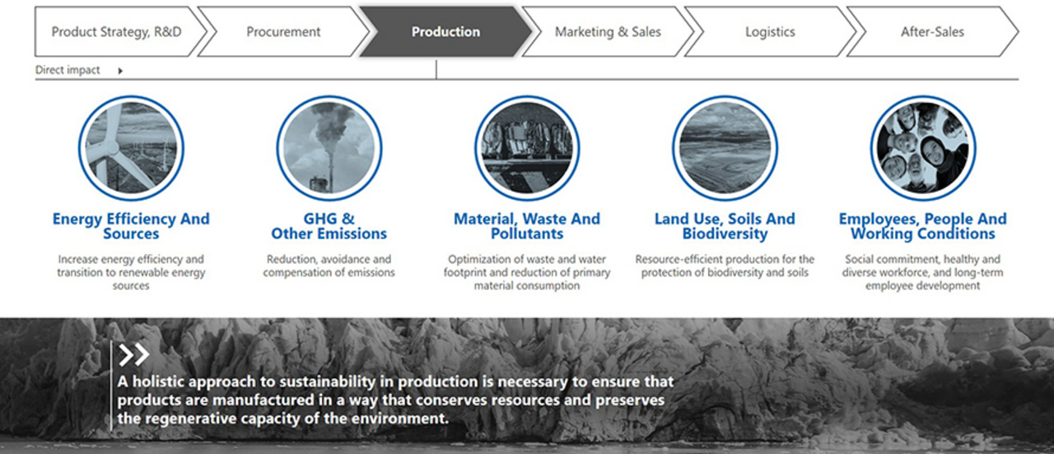Go to the Logistics stage

770,32
